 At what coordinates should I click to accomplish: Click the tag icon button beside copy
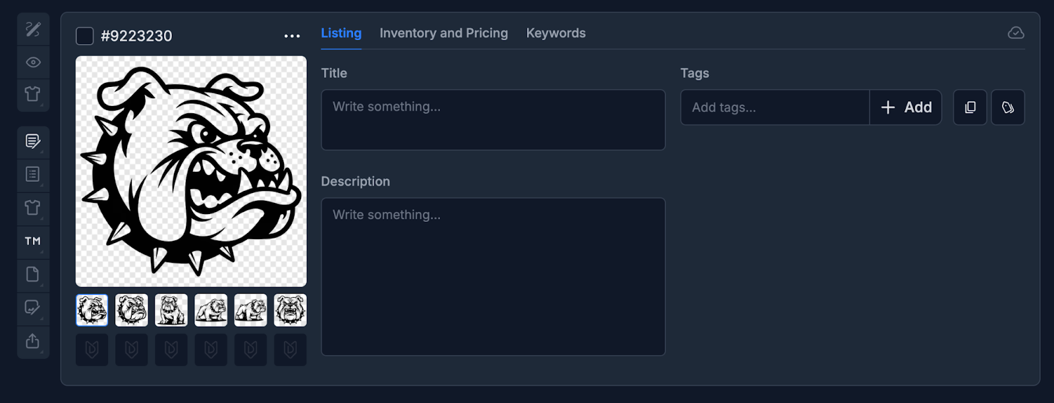tap(1008, 107)
